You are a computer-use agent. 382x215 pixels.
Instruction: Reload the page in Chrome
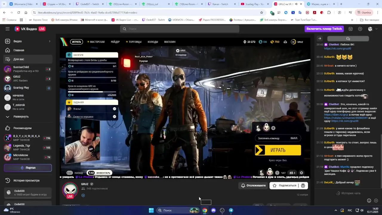pyautogui.click(x=19, y=13)
